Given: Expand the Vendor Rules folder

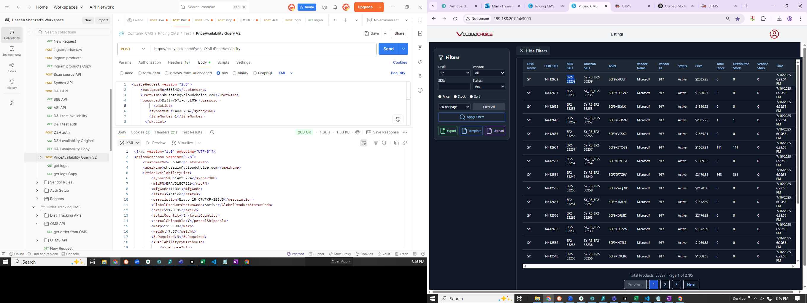Looking at the screenshot, I should coord(37,182).
